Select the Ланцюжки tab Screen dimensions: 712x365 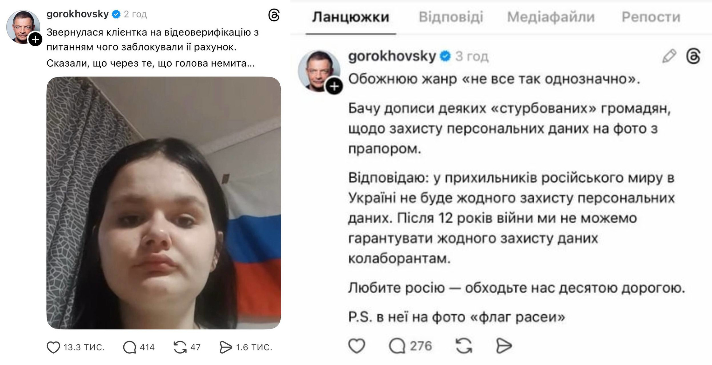tap(350, 17)
